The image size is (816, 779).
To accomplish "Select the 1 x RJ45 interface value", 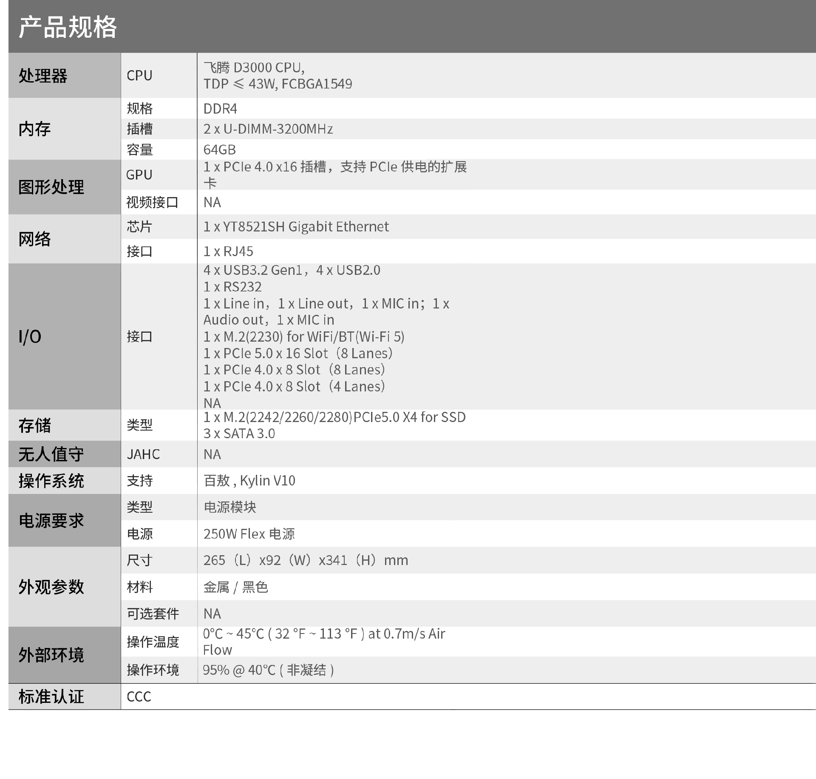I will click(x=228, y=251).
